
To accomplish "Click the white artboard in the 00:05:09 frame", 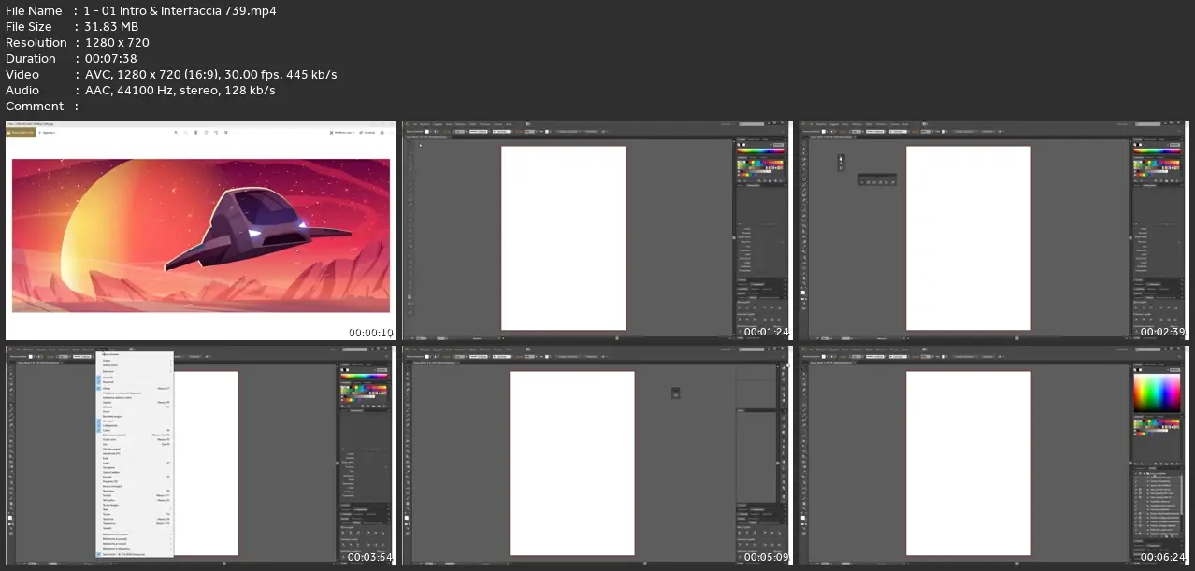I will coord(572,464).
